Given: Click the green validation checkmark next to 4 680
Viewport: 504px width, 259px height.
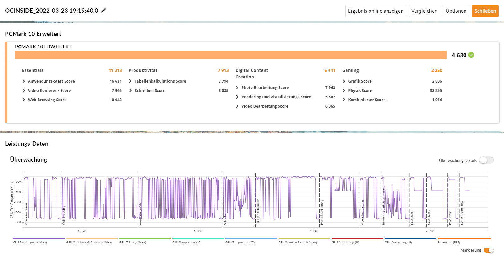Looking at the screenshot, I should pos(471,55).
